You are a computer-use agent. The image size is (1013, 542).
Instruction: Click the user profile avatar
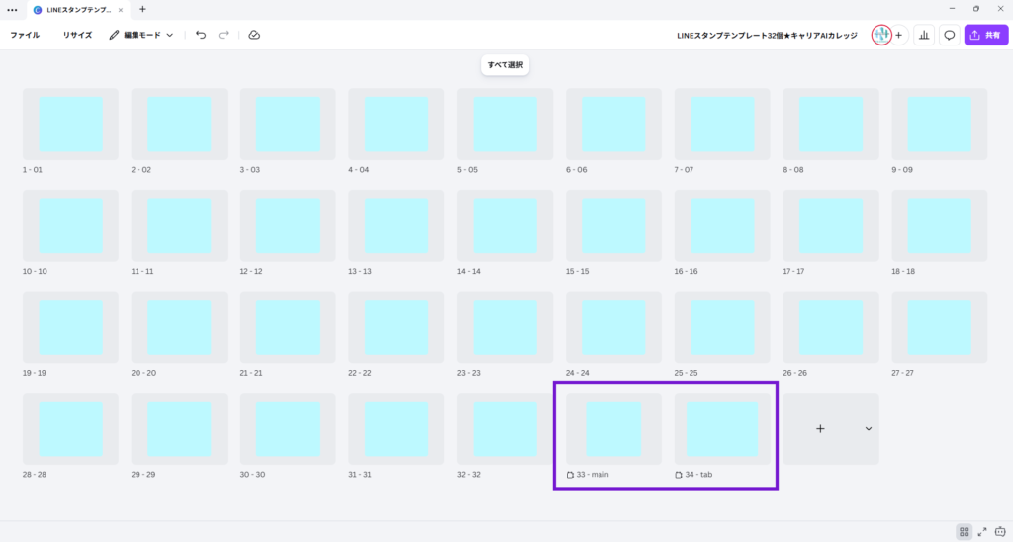point(880,35)
